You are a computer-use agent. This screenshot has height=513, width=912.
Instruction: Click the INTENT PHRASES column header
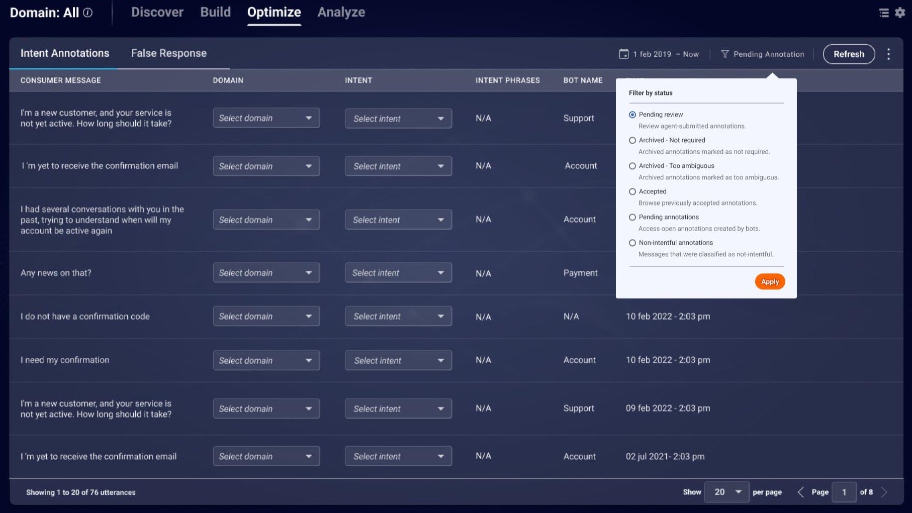point(508,80)
